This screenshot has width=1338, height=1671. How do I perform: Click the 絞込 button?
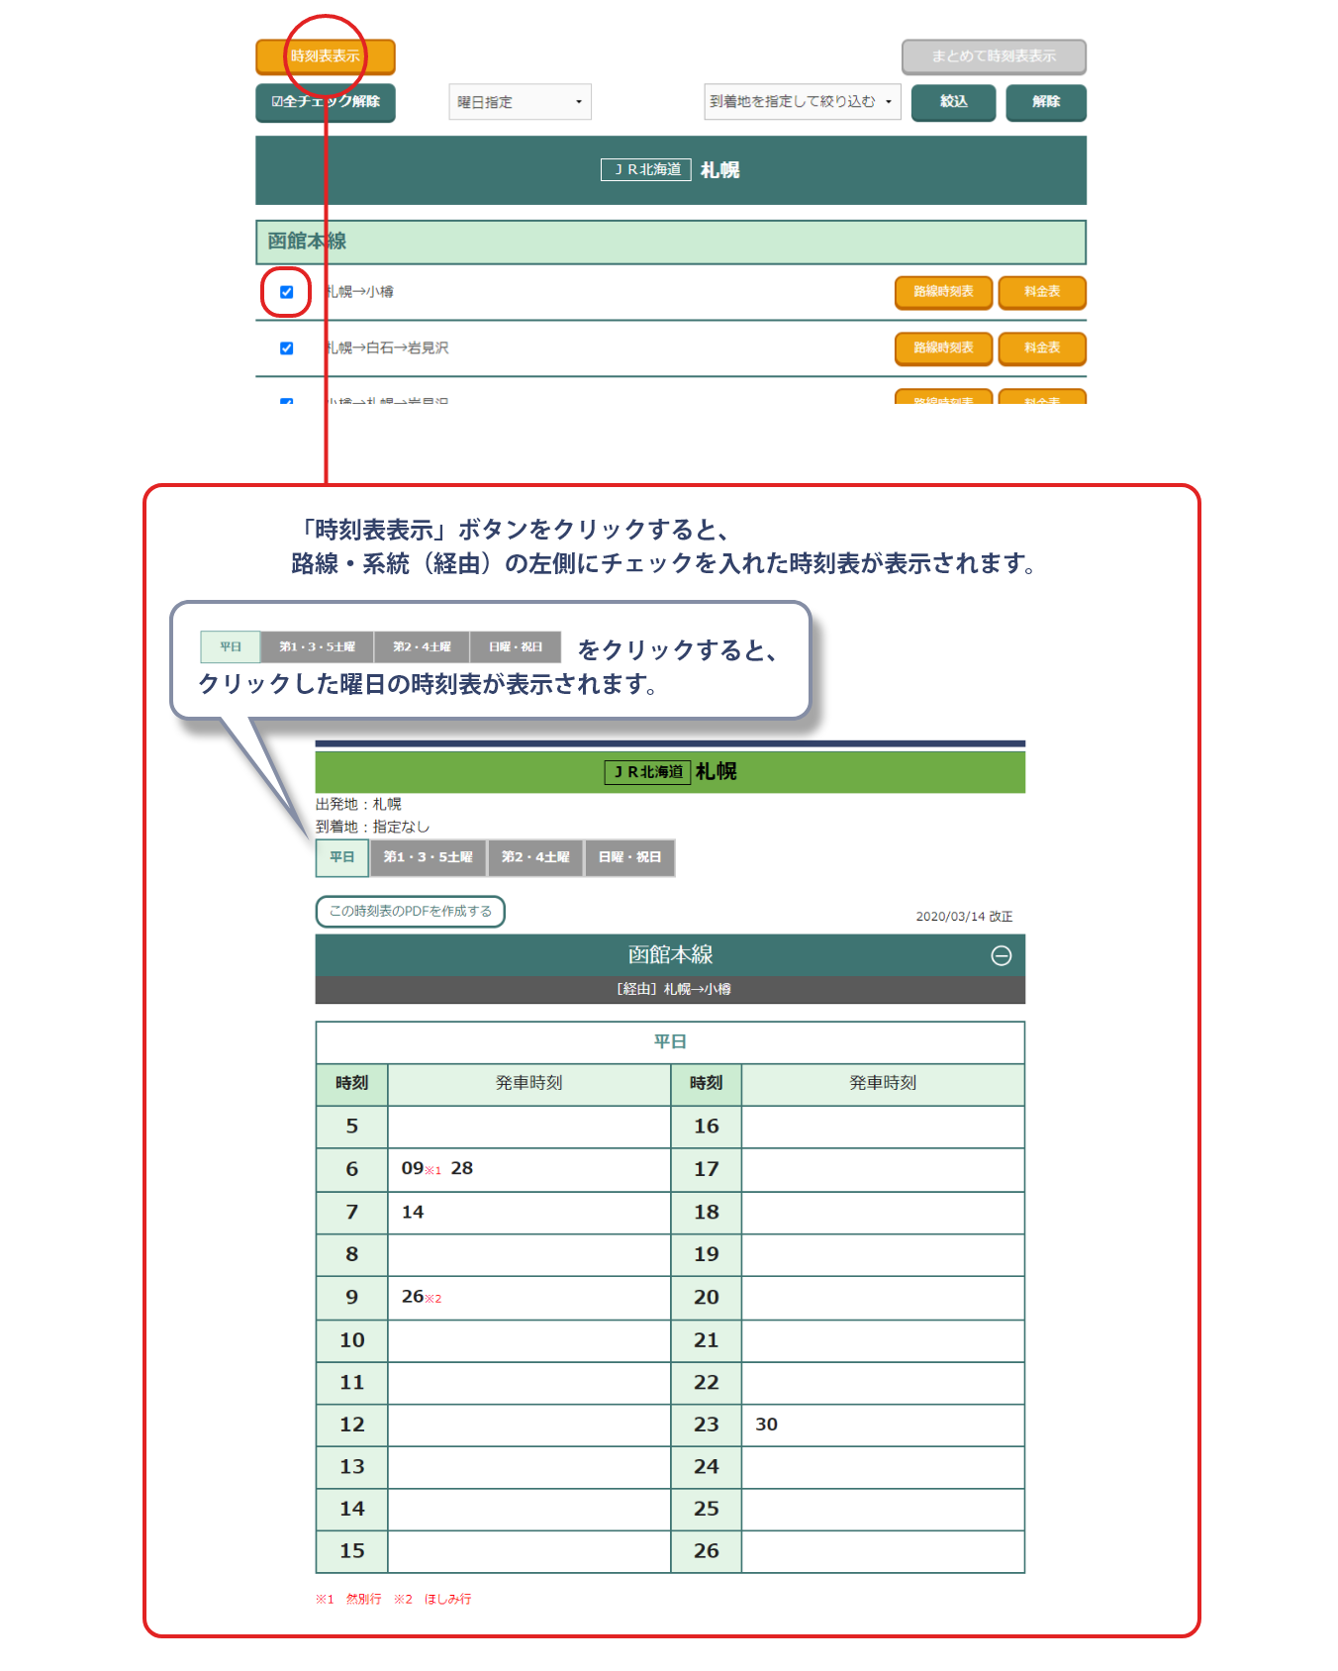point(953,102)
